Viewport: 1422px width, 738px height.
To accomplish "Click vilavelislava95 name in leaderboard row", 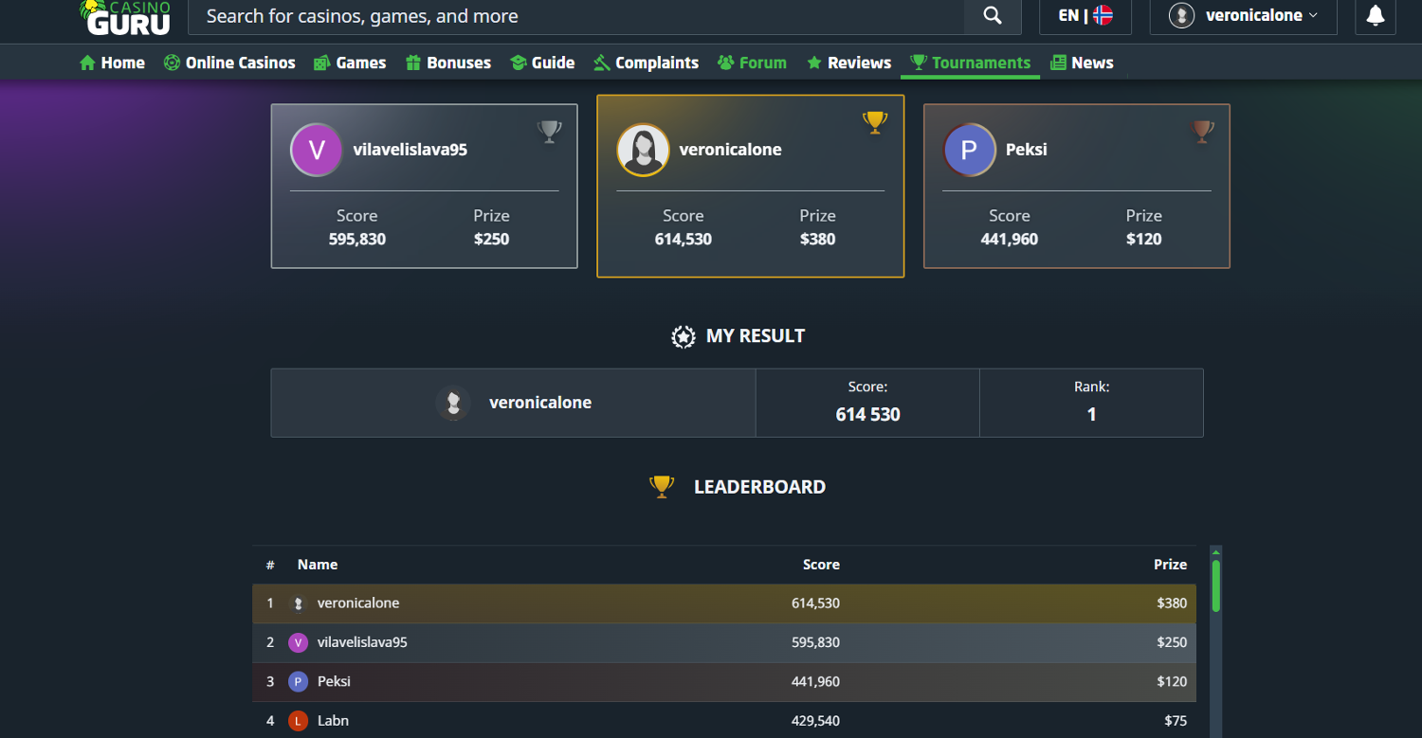I will click(x=362, y=642).
